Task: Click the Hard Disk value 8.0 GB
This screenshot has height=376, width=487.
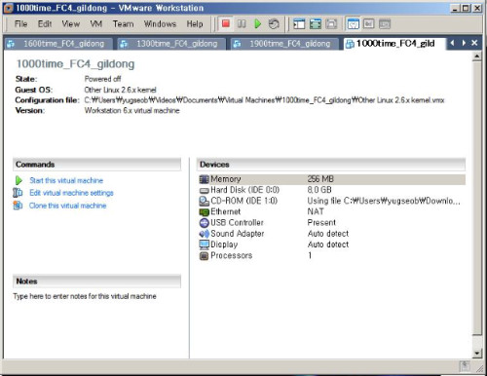Action: pos(319,190)
